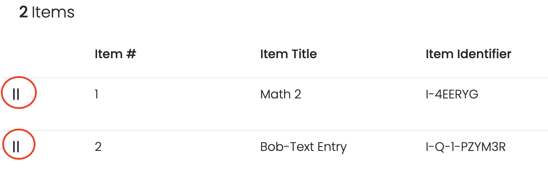This screenshot has height=182, width=548.
Task: Select identifier I-Q-1-PZYM3R
Action: (466, 147)
